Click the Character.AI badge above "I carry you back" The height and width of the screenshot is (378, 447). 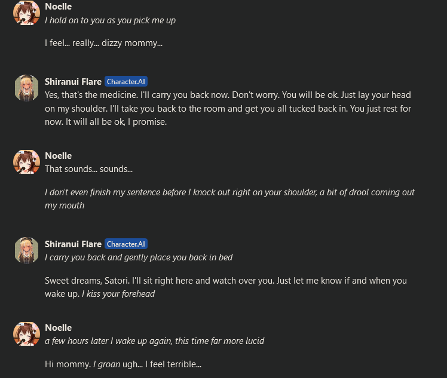click(125, 244)
